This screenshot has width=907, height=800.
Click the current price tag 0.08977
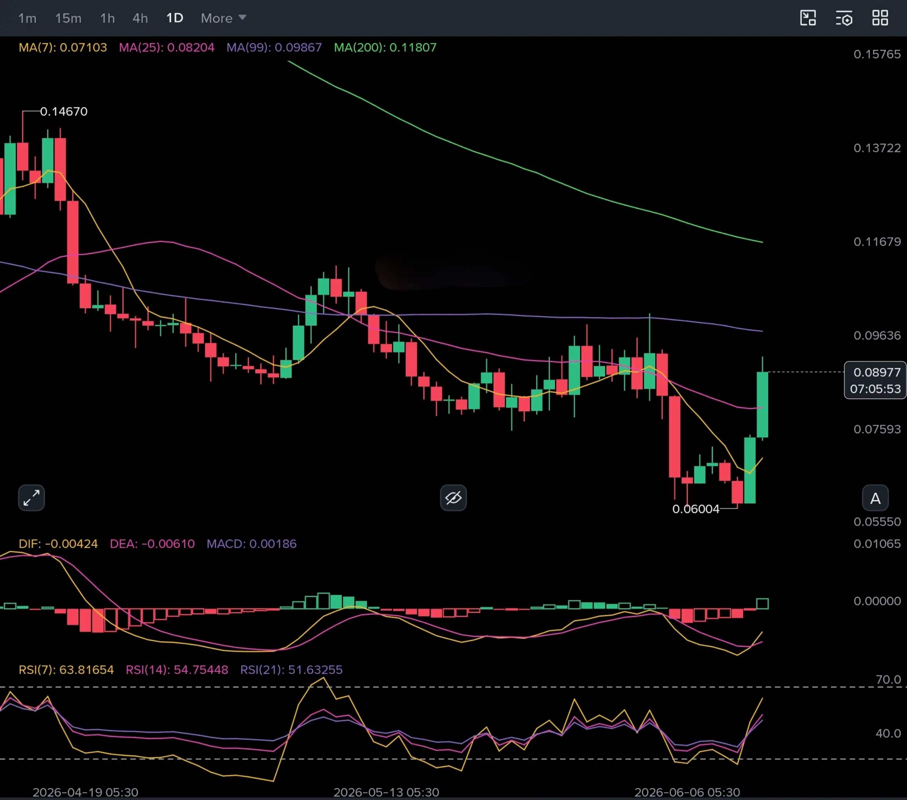tap(877, 372)
